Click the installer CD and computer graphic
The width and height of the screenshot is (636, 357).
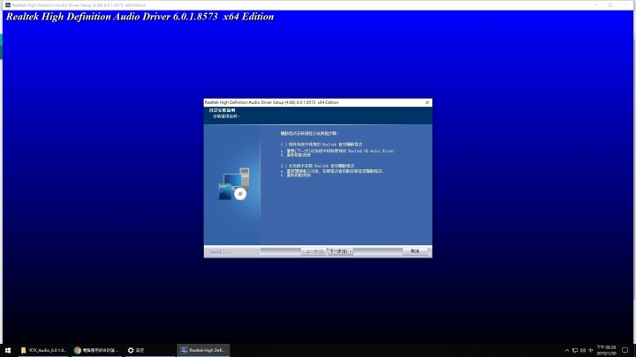pyautogui.click(x=233, y=184)
